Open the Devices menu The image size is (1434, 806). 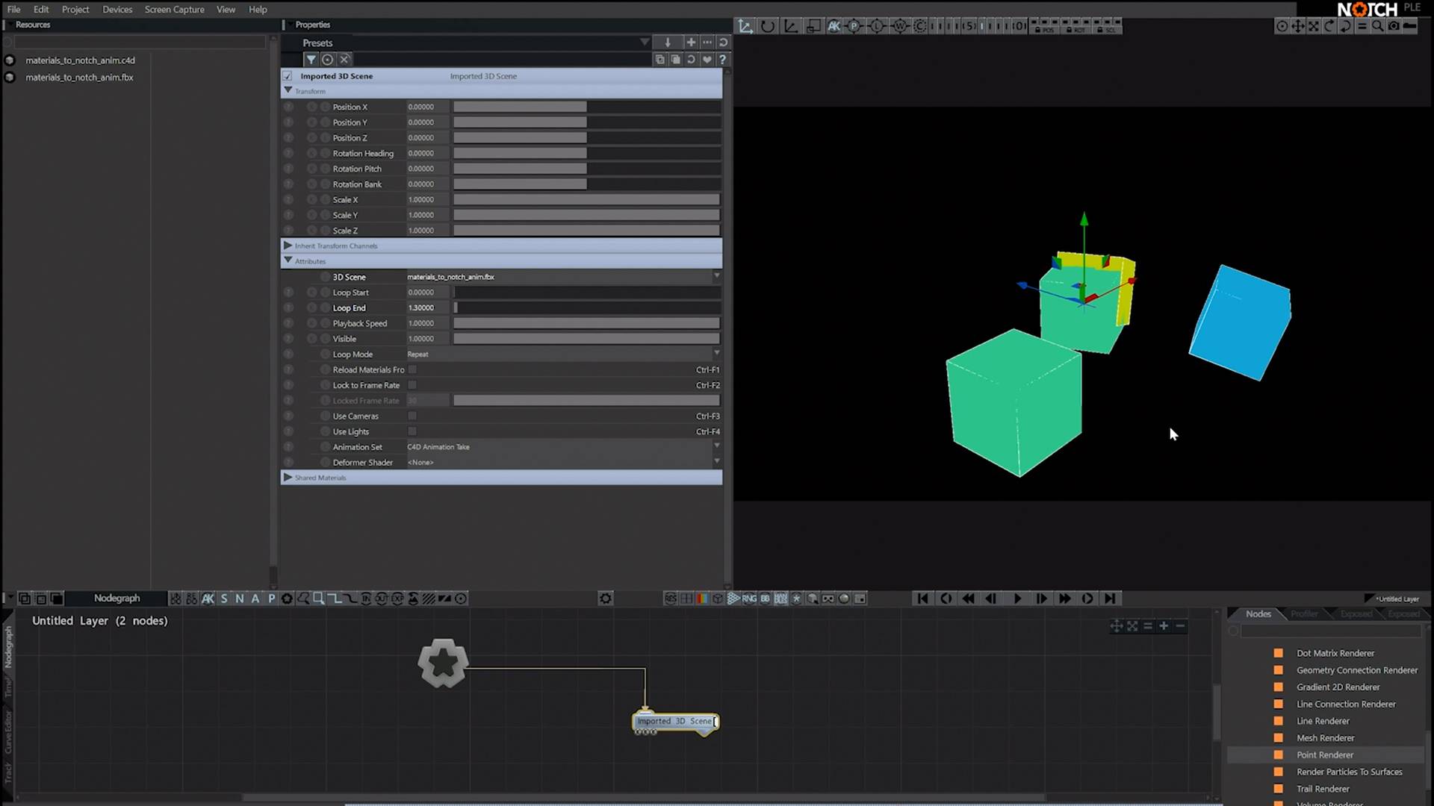click(x=117, y=10)
